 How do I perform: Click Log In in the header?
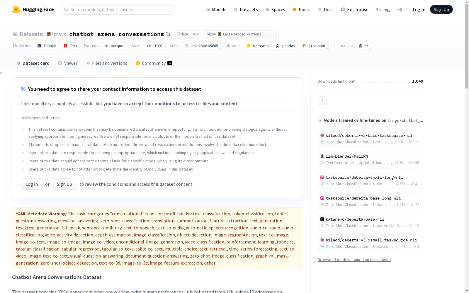click(419, 9)
